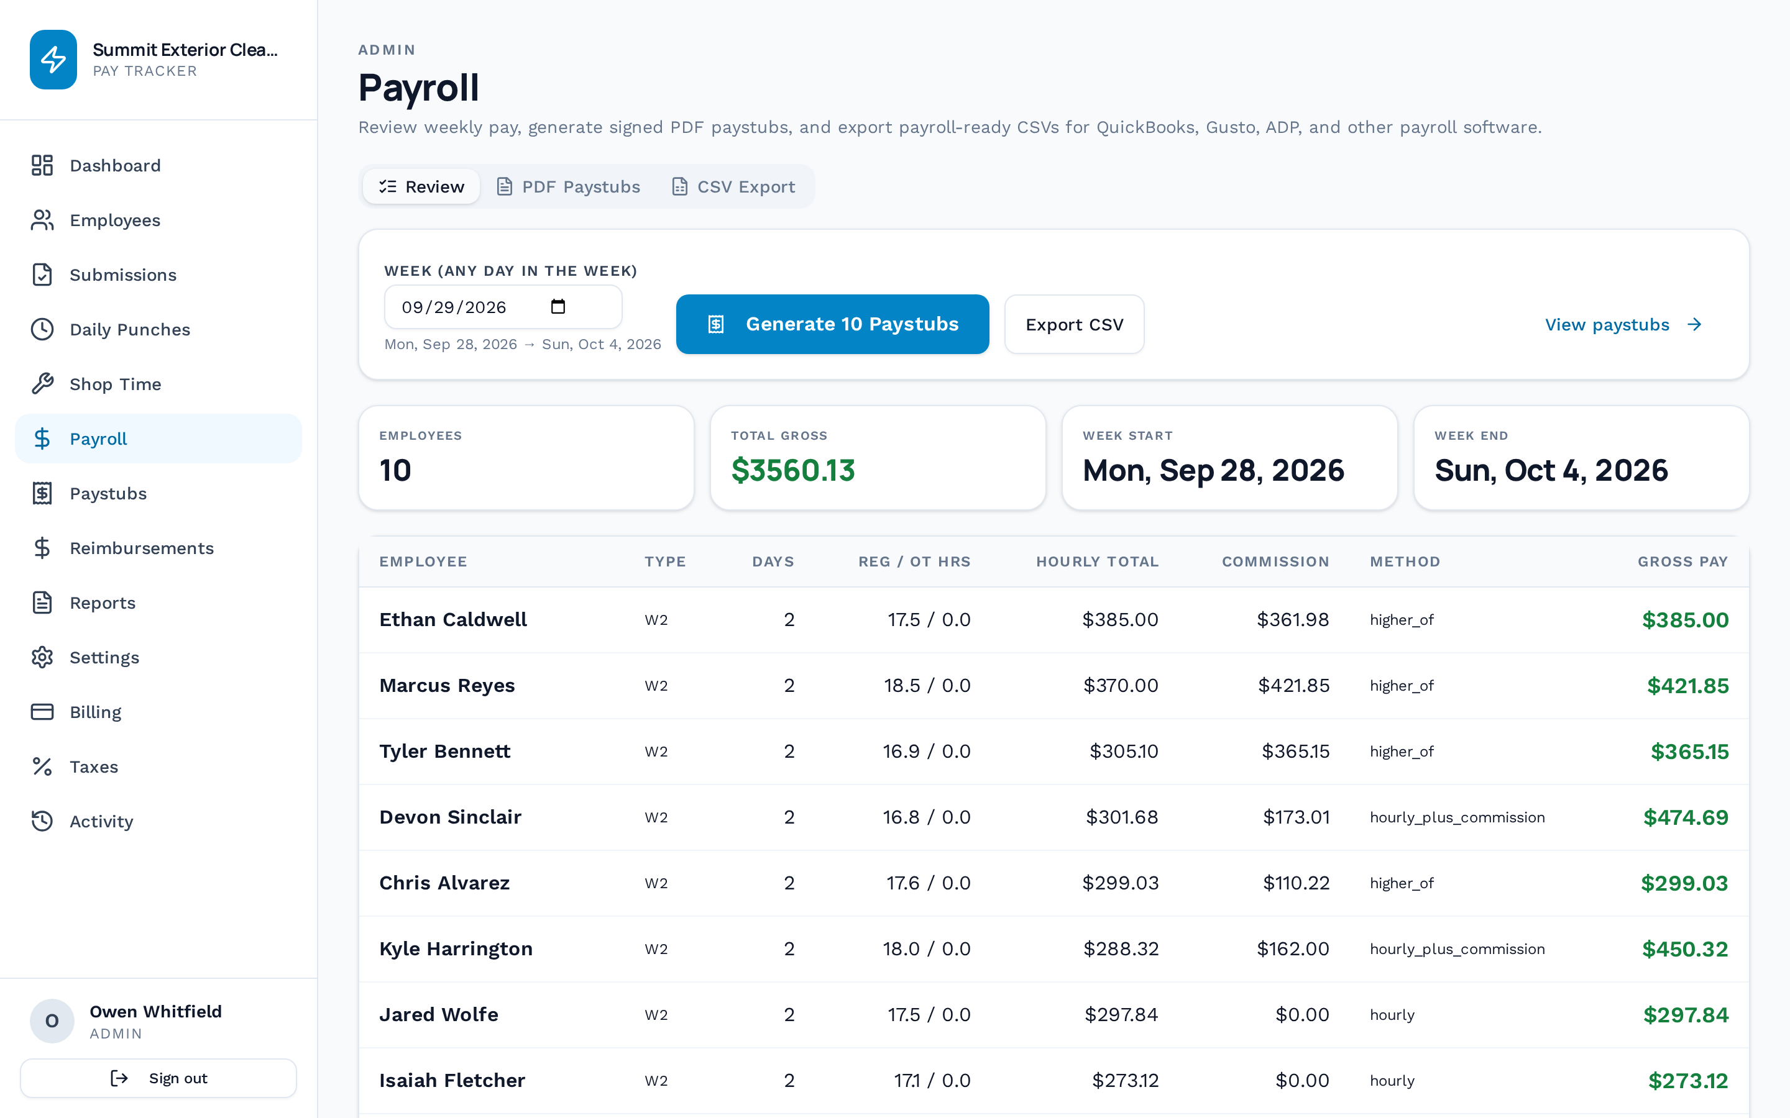Click the receipt icon in Generate Paystubs button

(x=716, y=325)
